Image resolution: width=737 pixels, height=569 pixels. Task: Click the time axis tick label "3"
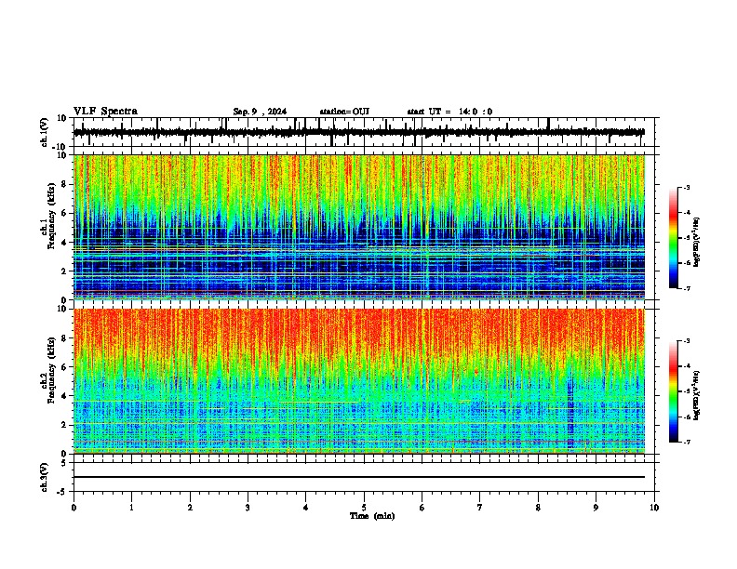[248, 508]
